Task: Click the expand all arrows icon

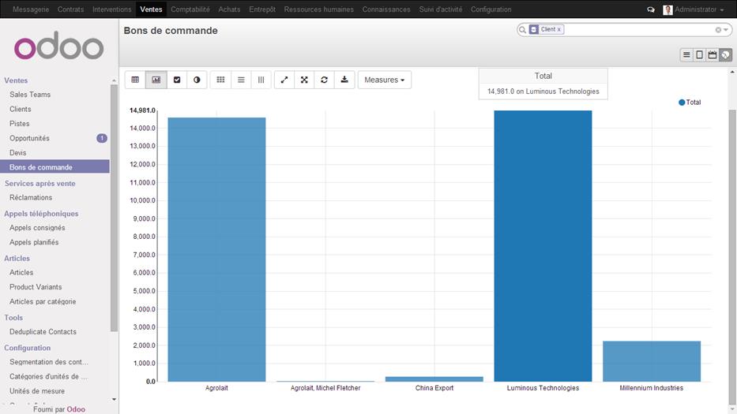Action: [305, 80]
